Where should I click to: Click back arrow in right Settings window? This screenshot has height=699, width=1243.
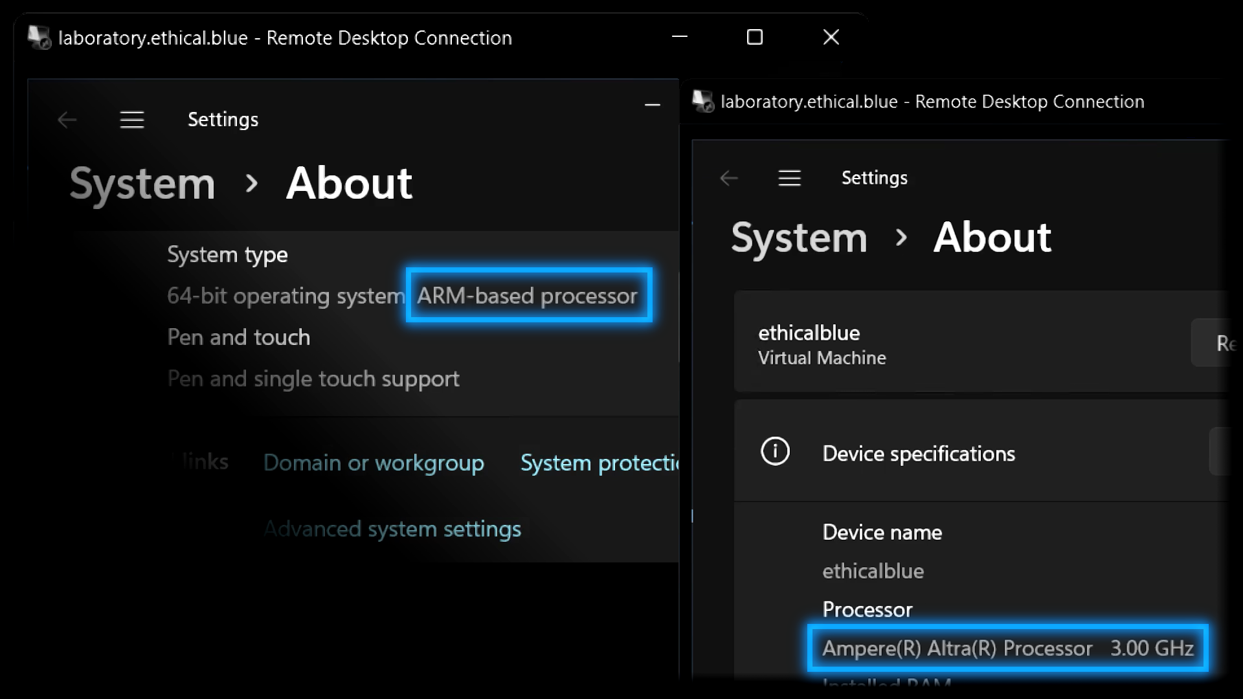coord(729,178)
